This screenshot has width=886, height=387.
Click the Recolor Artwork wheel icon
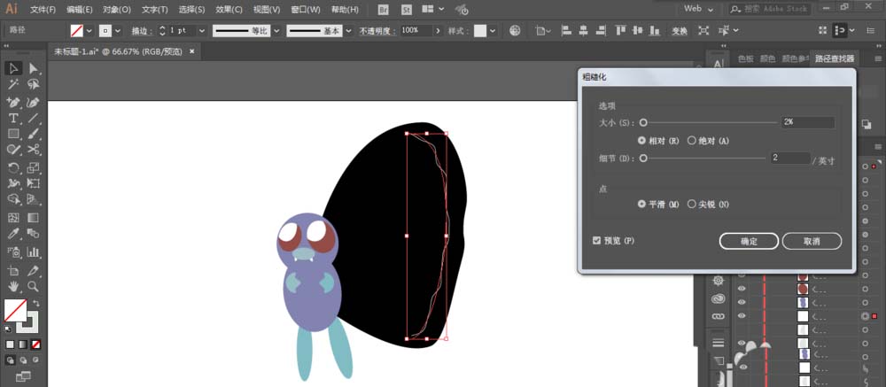pyautogui.click(x=515, y=30)
